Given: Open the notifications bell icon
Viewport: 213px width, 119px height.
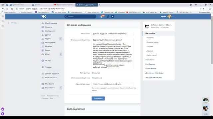Looking at the screenshot, I should [102, 17].
